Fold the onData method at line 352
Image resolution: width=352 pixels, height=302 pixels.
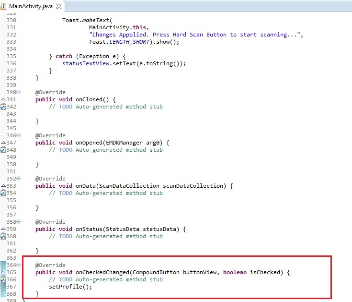pyautogui.click(x=19, y=179)
